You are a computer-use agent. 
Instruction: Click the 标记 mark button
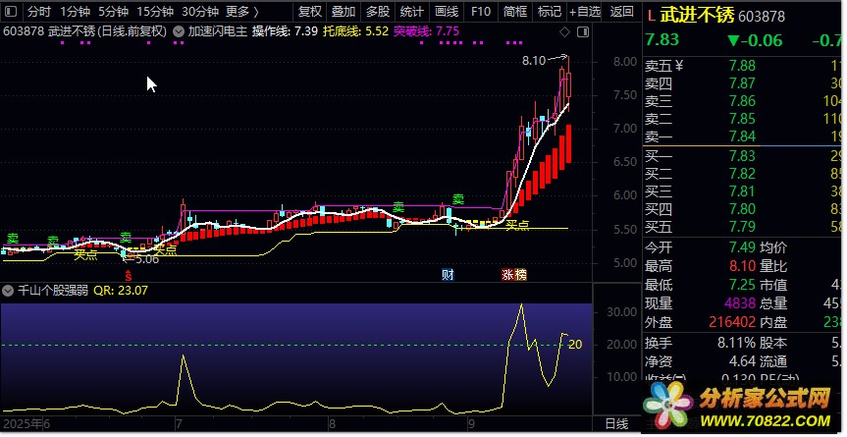549,12
